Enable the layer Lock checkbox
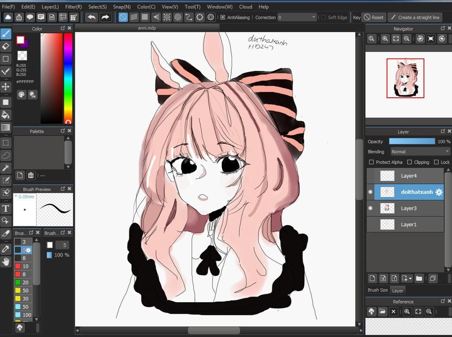Screen dimensions: 452x337 pyautogui.click(x=436, y=162)
